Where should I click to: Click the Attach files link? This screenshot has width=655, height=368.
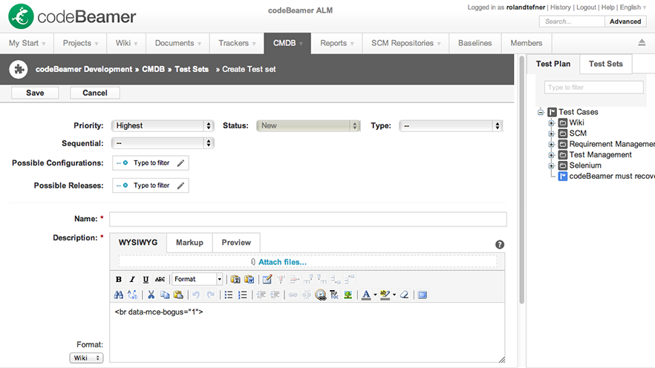coord(282,262)
